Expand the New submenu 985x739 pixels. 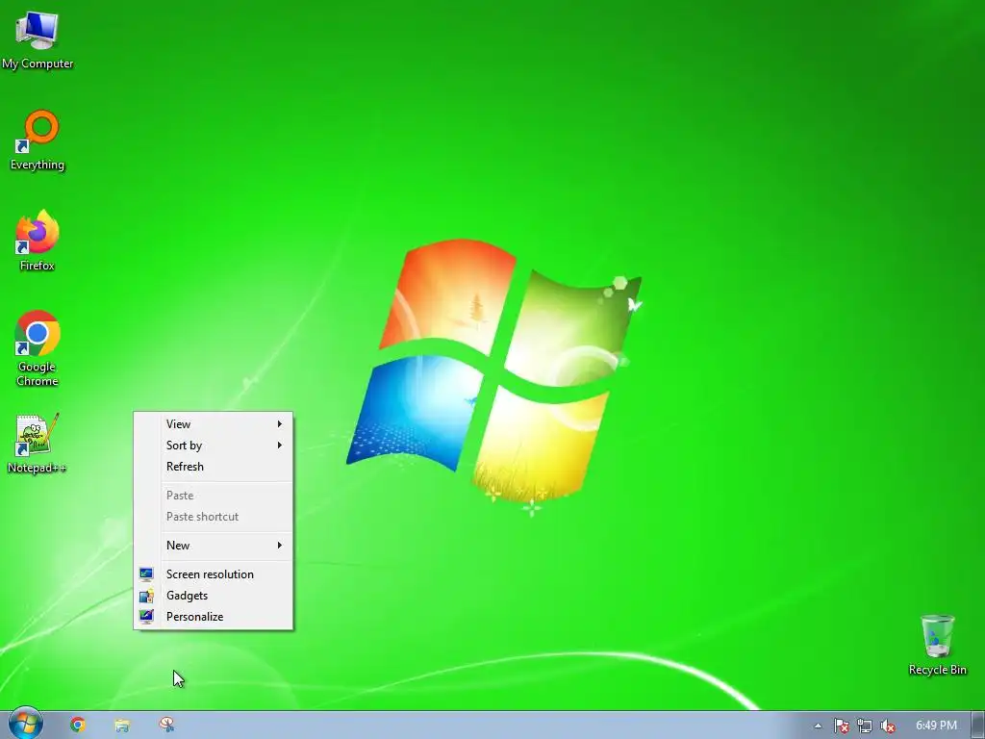pyautogui.click(x=213, y=546)
